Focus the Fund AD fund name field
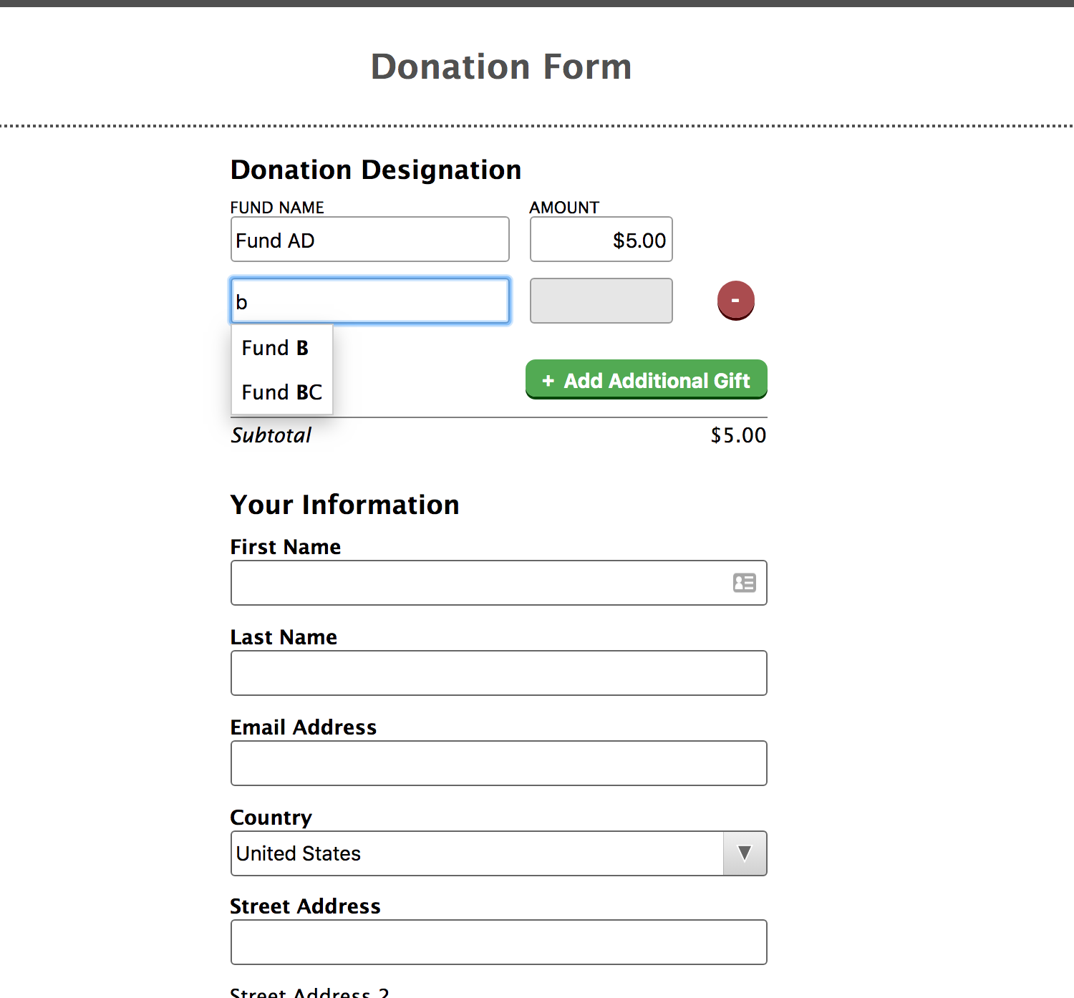The height and width of the screenshot is (998, 1074). coord(370,240)
